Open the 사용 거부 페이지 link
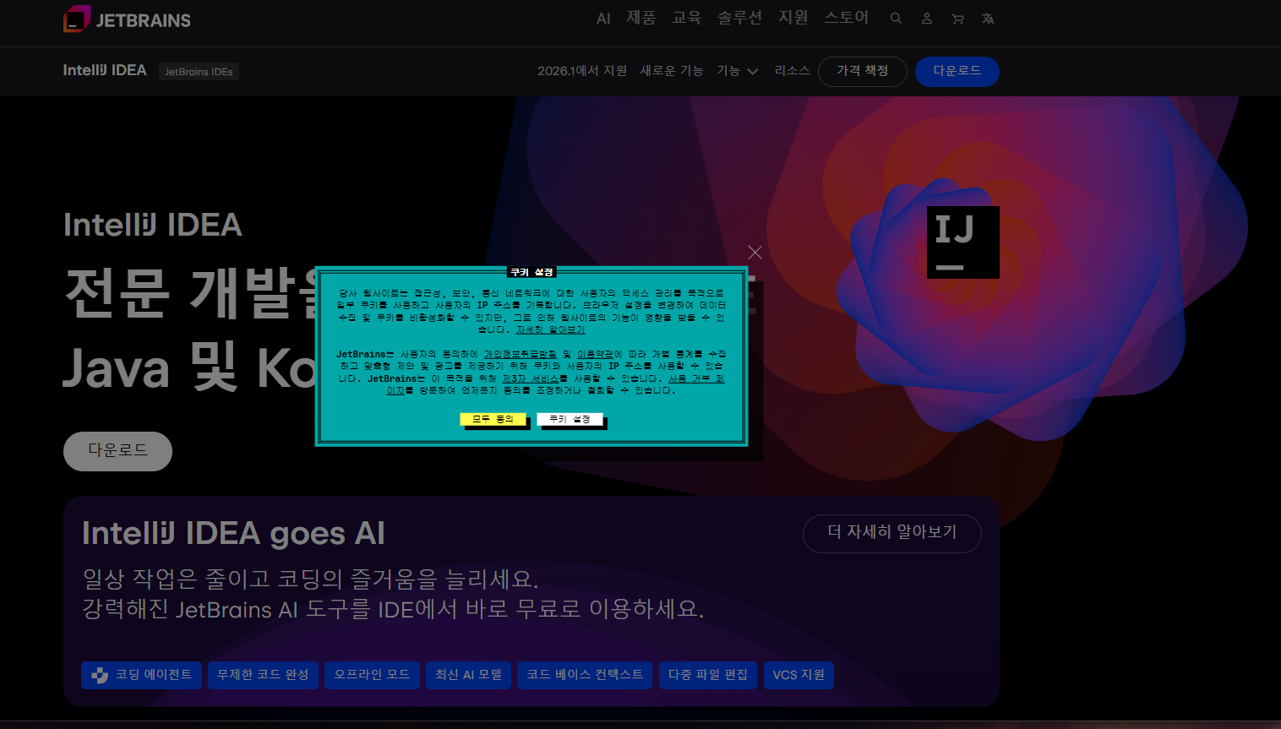The image size is (1281, 729). [696, 378]
